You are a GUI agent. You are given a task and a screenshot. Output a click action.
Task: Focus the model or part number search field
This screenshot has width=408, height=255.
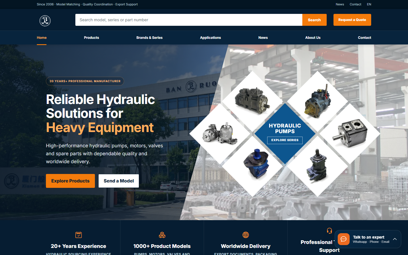(x=189, y=20)
